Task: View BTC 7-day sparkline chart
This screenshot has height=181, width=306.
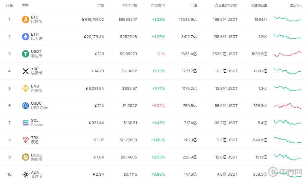Action: point(288,19)
